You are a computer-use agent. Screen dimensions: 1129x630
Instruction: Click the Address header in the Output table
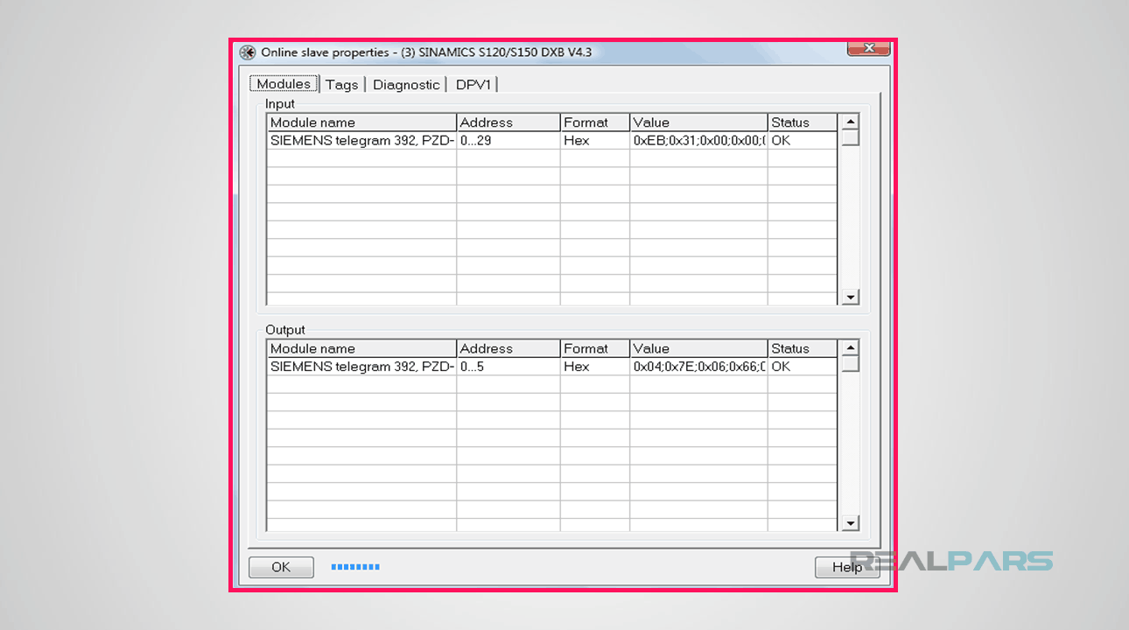click(x=508, y=348)
